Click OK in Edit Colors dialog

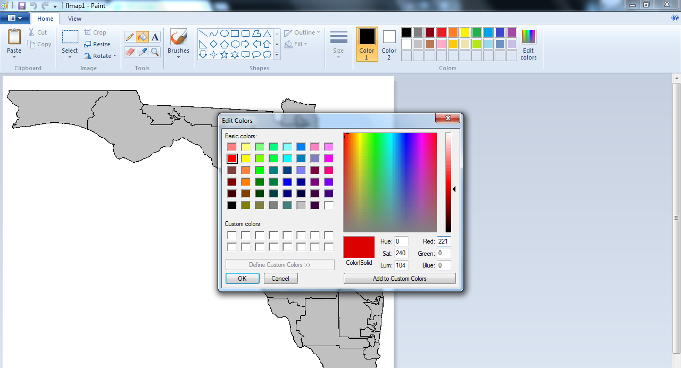(242, 279)
